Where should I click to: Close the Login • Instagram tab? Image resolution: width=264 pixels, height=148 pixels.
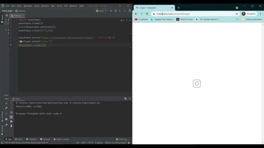pyautogui.click(x=172, y=8)
